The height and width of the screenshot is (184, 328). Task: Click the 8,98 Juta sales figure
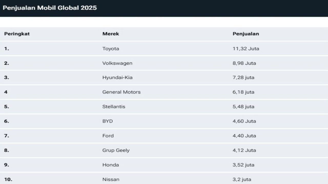coord(244,63)
